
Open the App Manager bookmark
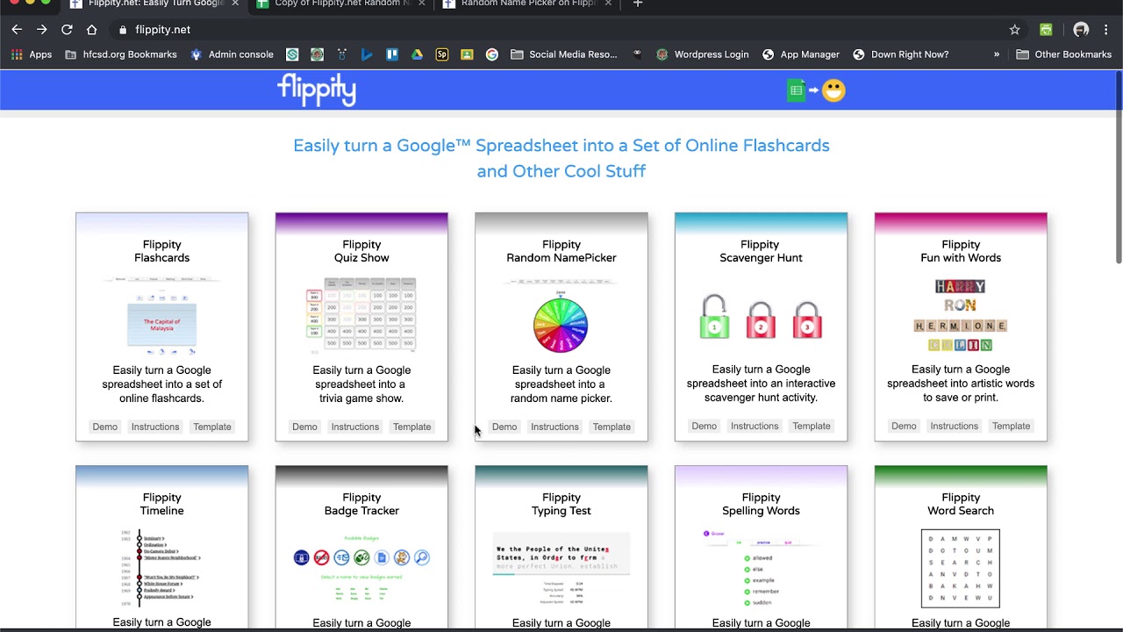pos(801,54)
